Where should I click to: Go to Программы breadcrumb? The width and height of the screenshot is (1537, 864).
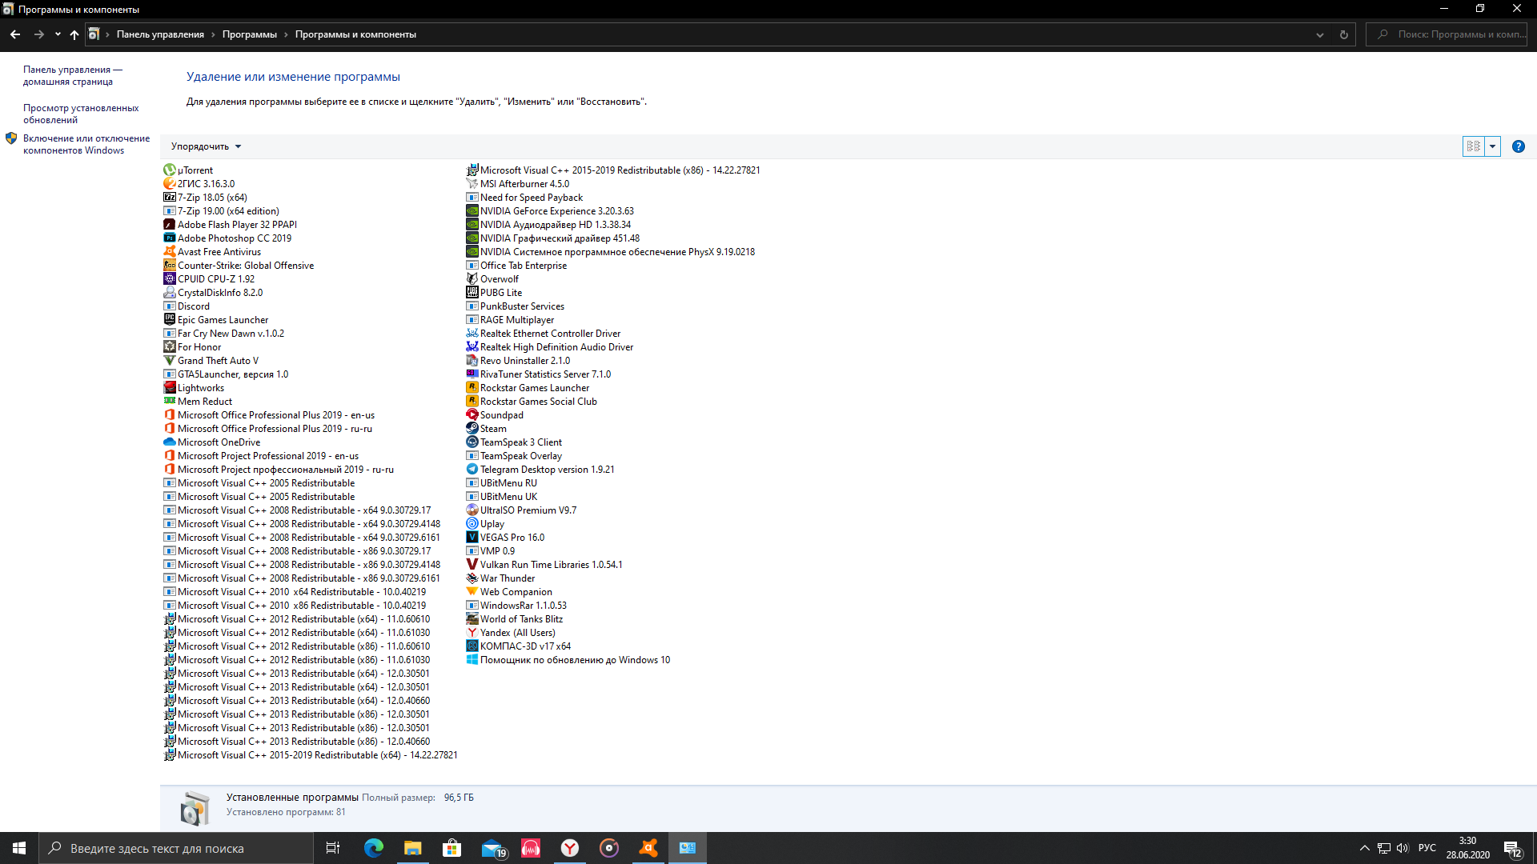250,34
